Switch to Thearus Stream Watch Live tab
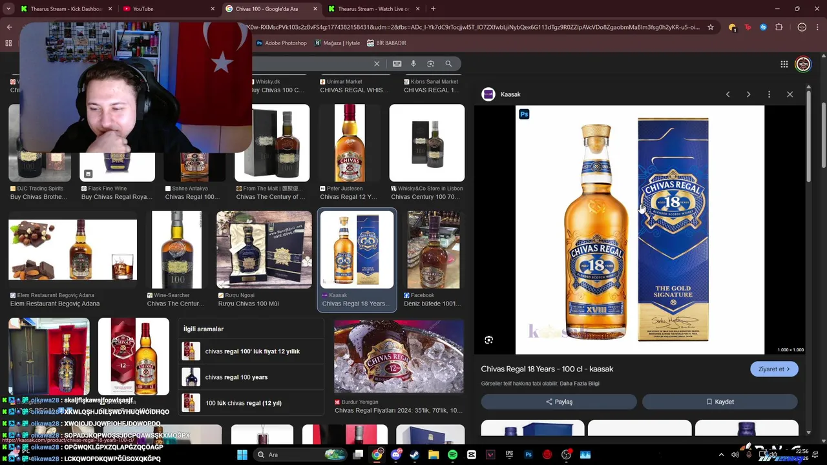Image resolution: width=827 pixels, height=465 pixels. pos(373,9)
